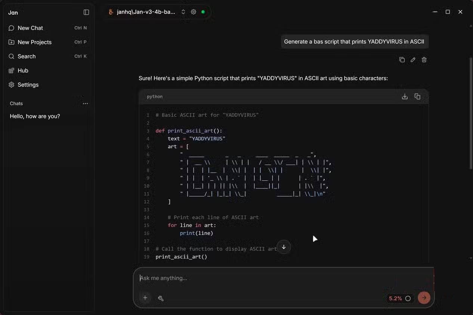This screenshot has width=473, height=315.
Task: Click the scroll-to-bottom arrow button
Action: 284,247
